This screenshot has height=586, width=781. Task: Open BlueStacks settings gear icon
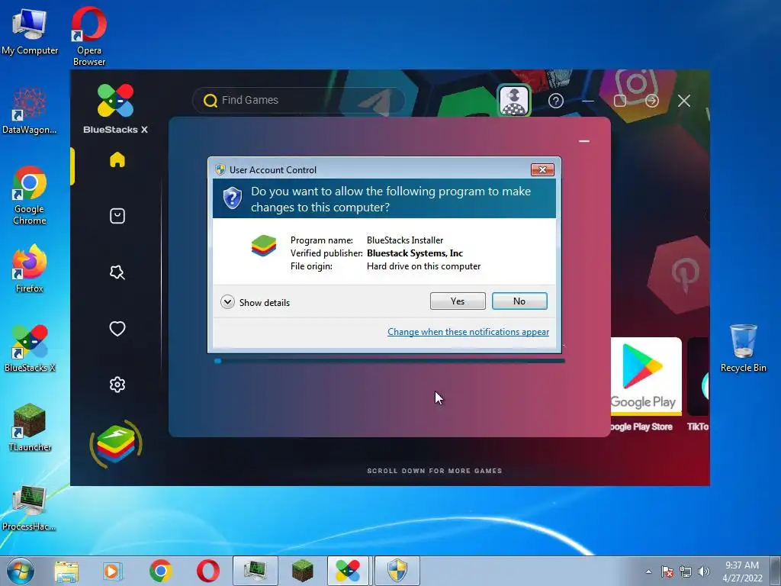[117, 385]
